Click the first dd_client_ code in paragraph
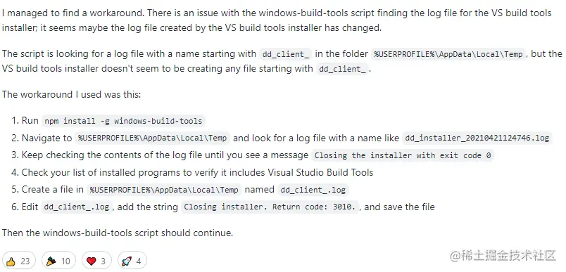The width and height of the screenshot is (566, 272). coord(286,54)
